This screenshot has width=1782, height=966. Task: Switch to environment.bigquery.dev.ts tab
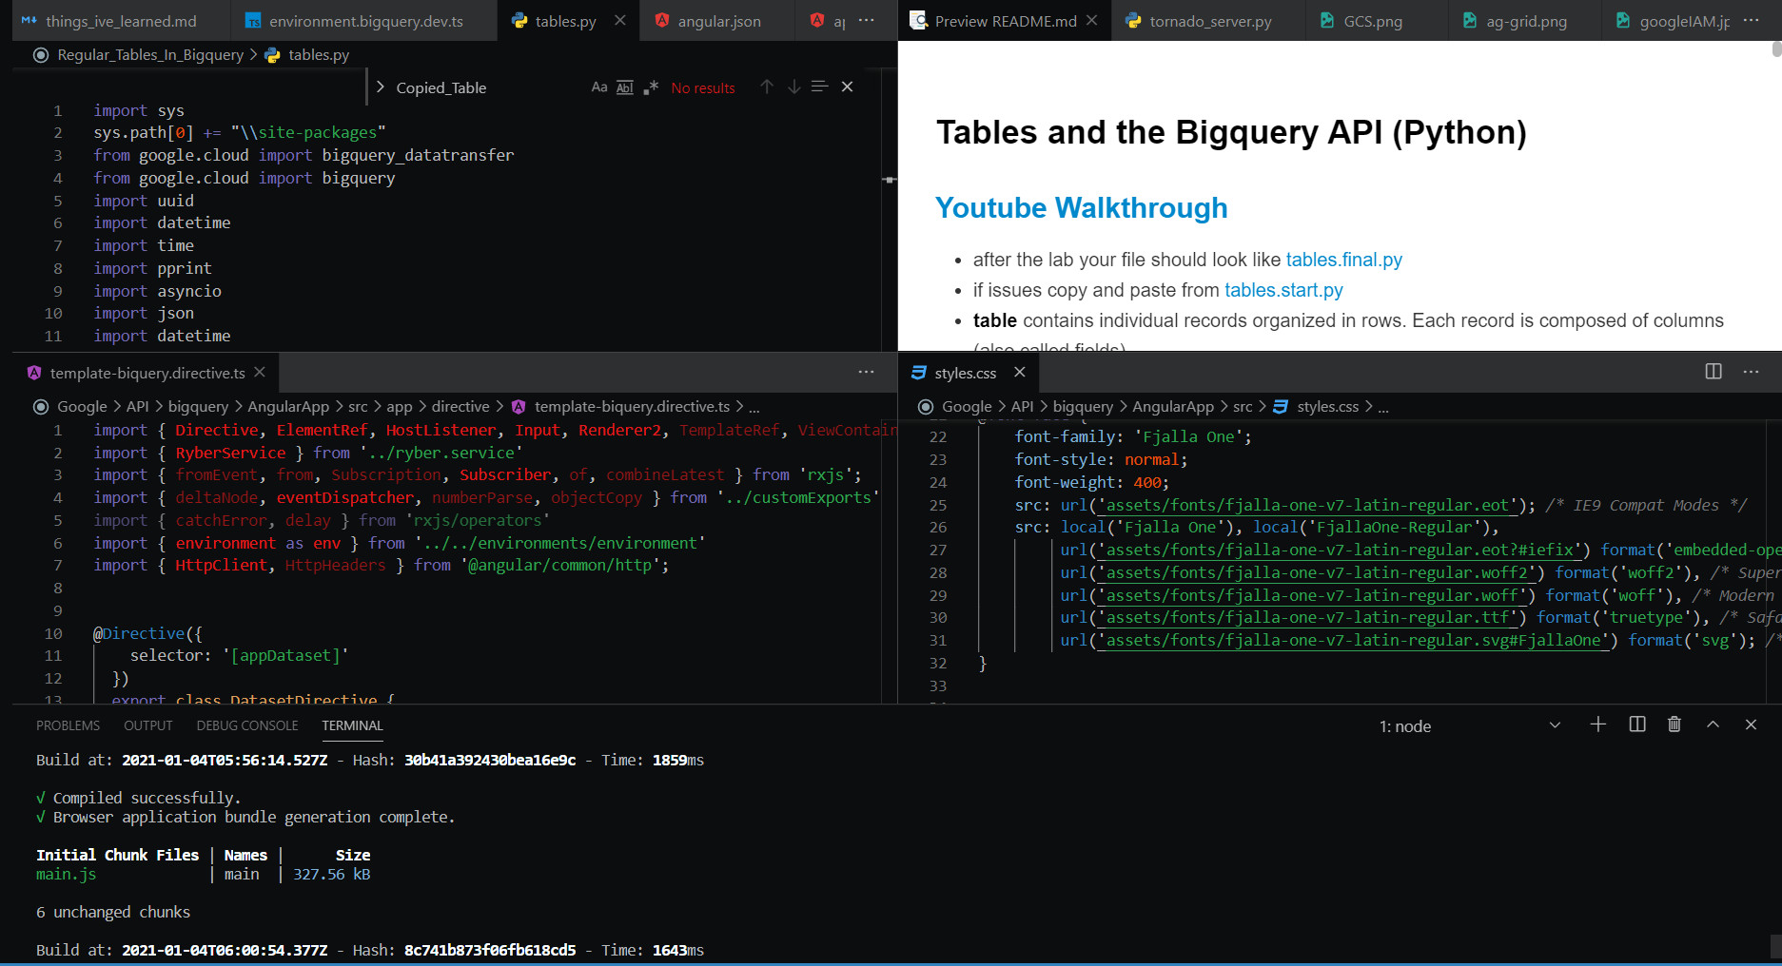point(365,21)
